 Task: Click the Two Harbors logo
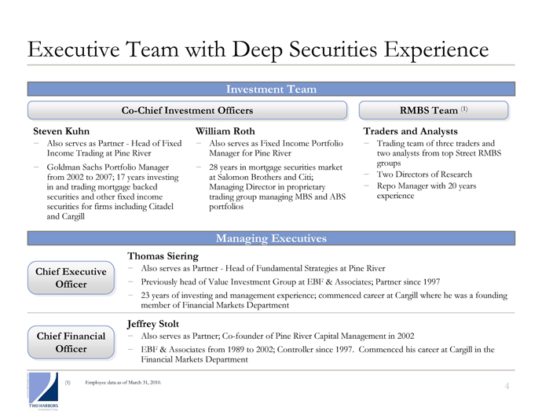point(43,391)
